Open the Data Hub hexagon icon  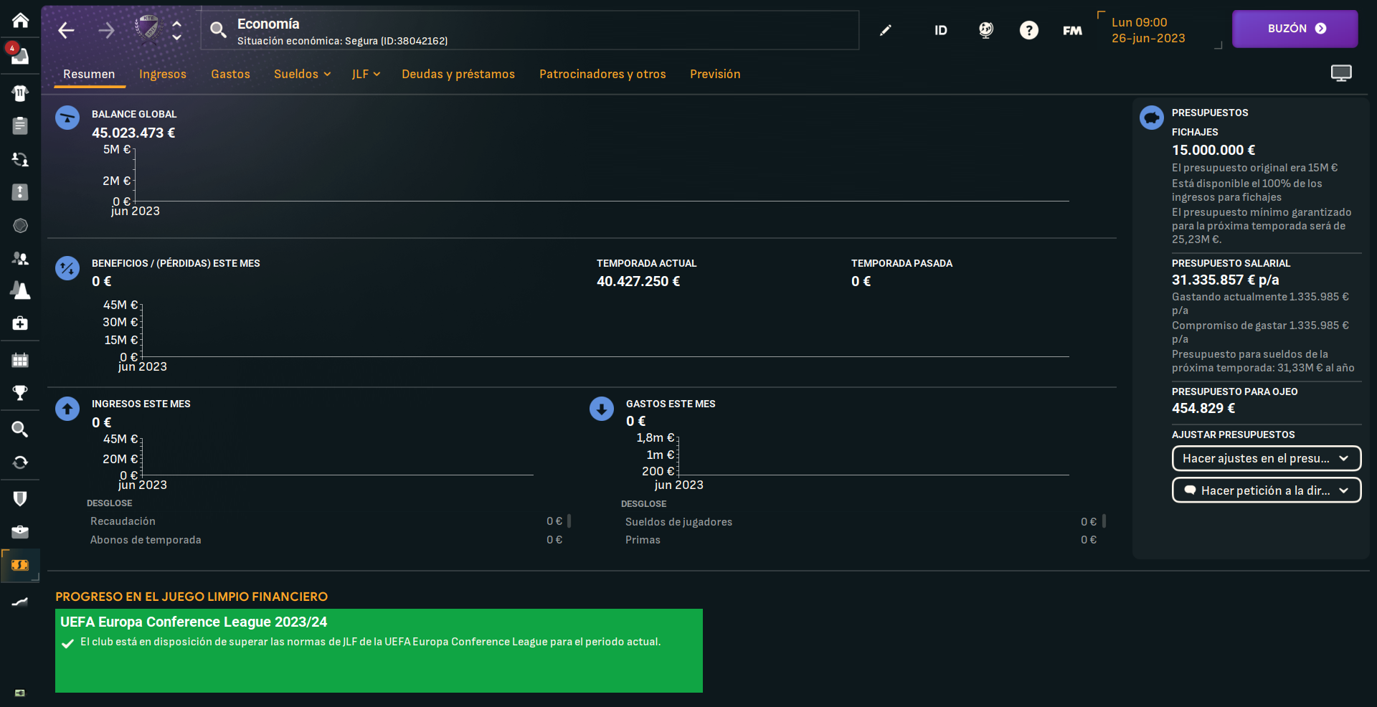click(20, 225)
